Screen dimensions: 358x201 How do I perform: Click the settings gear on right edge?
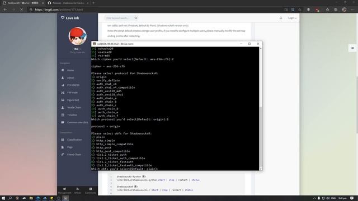tap(352, 48)
